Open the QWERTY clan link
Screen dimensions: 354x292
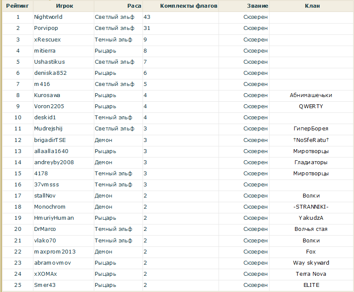click(x=311, y=106)
